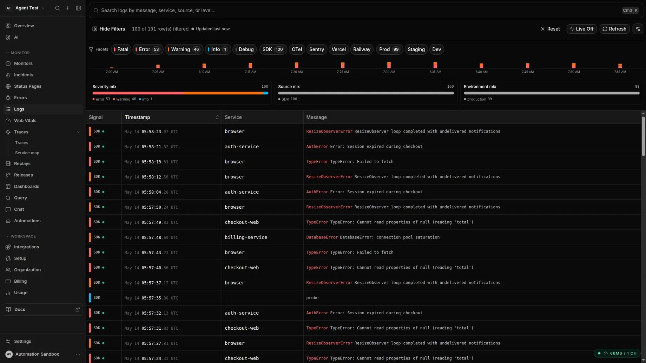Toggle the Prod environment facet
Viewport: 646px width, 363px height.
(x=389, y=49)
